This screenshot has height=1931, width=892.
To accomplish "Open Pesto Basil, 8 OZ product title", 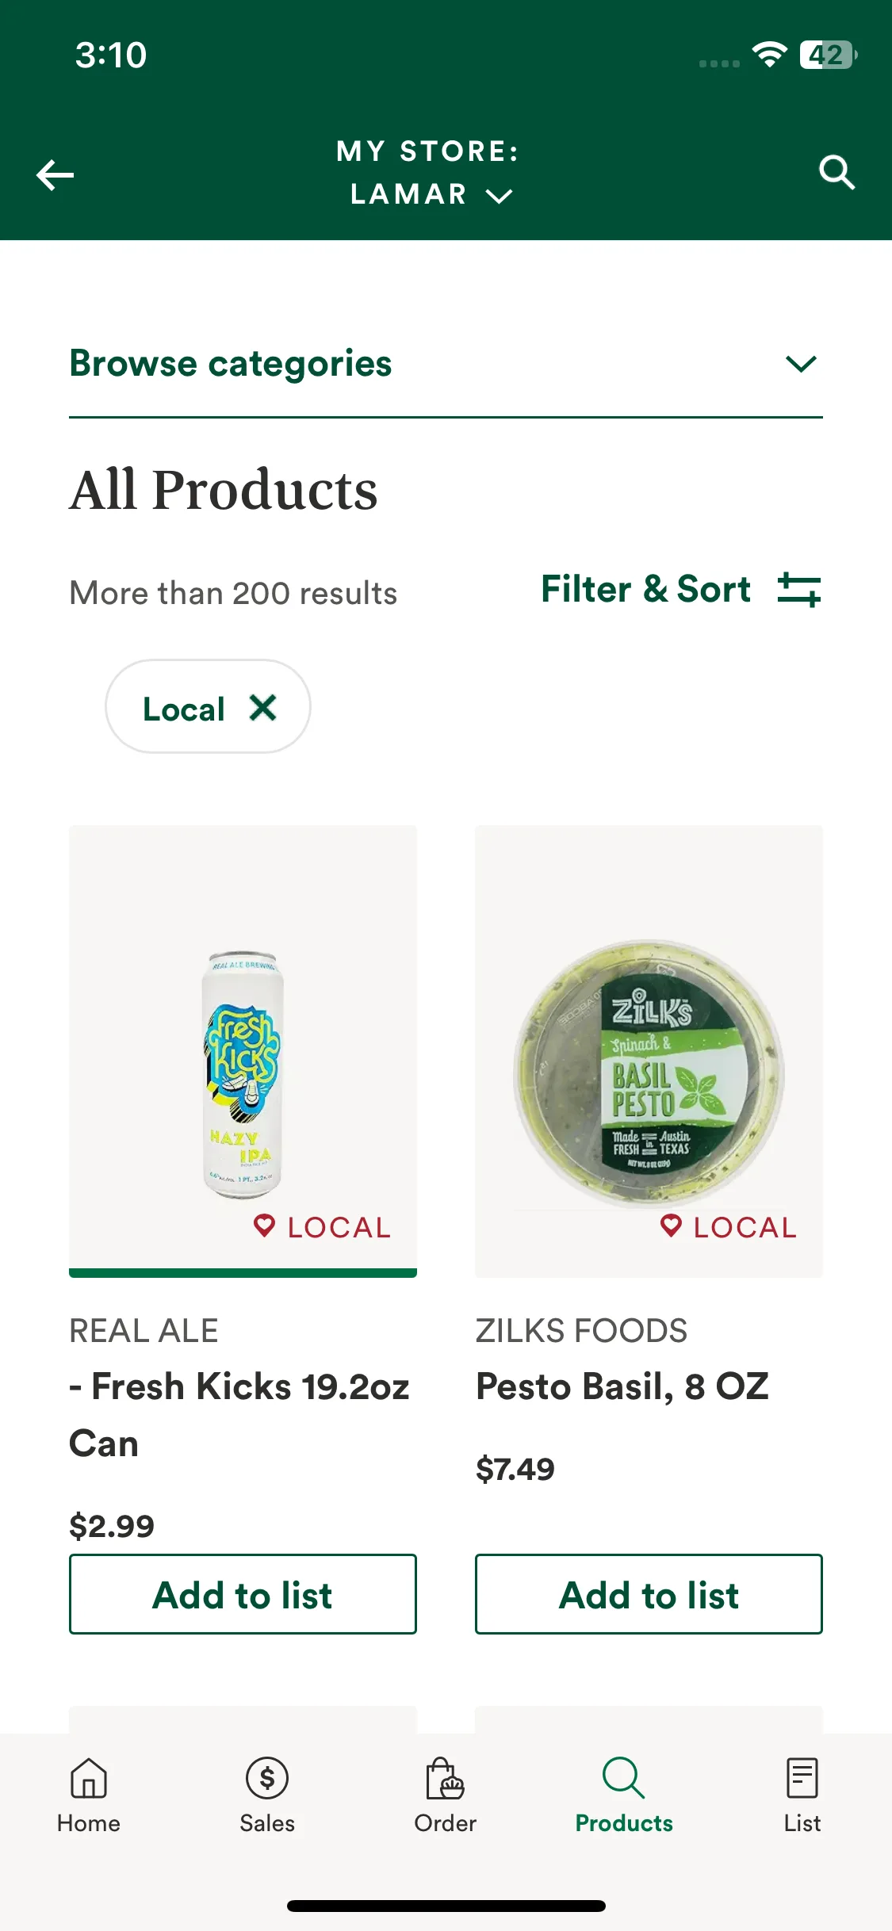I will (x=622, y=1386).
